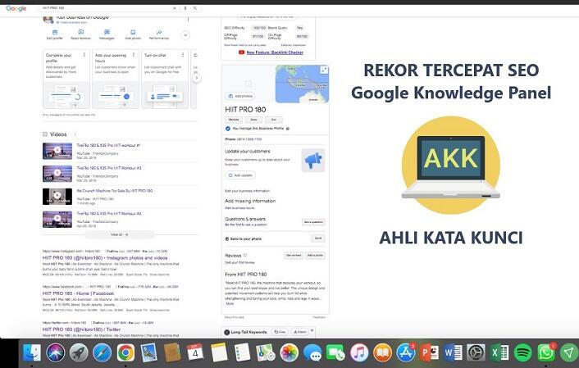This screenshot has height=368, width=579.
Task: Open Spotify from the Dock
Action: [522, 353]
